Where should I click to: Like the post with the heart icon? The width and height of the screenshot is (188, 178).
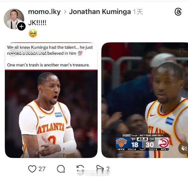[x=32, y=169]
